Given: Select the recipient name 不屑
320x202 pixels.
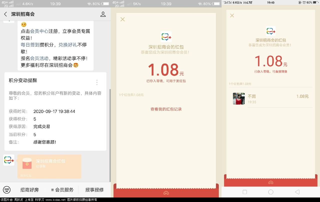Looking at the screenshot, I should tap(252, 96).
